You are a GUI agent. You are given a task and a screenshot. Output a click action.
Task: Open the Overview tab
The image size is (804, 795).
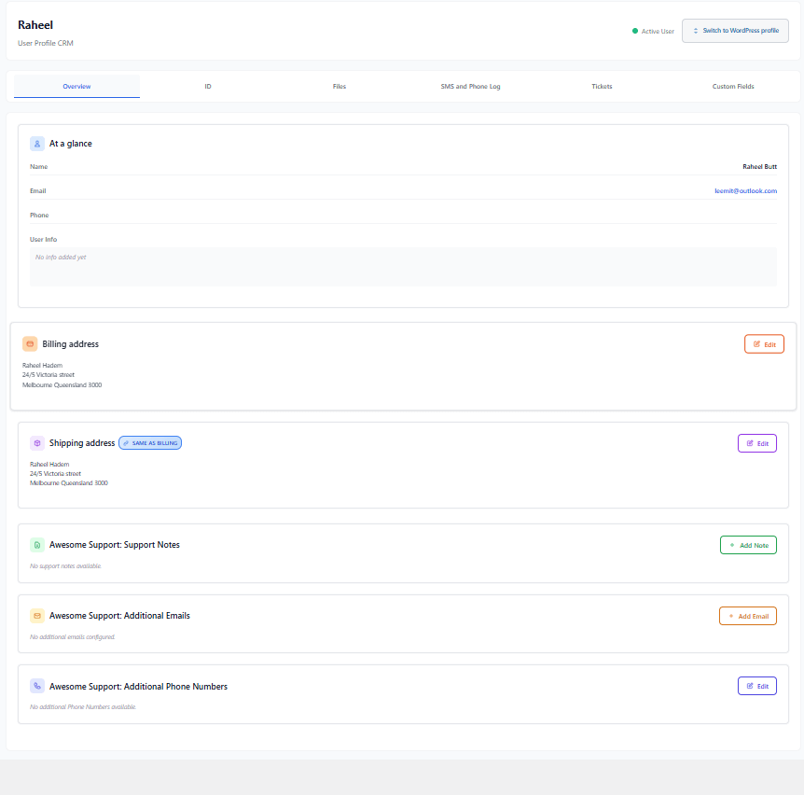76,87
